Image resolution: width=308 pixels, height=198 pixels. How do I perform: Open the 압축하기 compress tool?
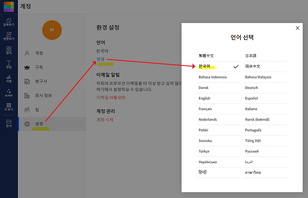(9, 22)
